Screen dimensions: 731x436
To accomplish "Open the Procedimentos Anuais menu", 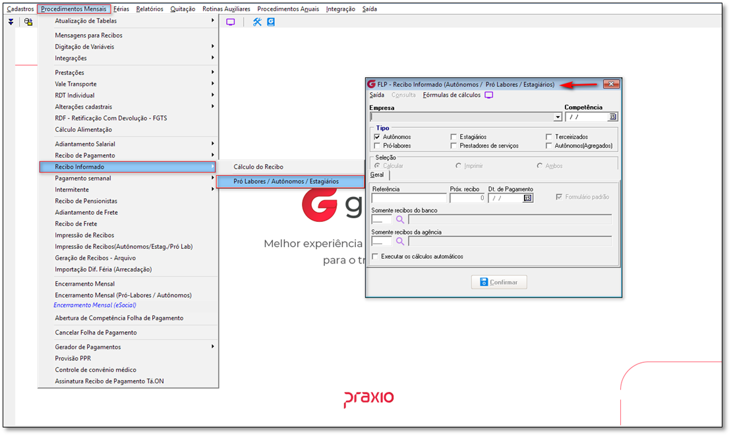I will click(288, 9).
